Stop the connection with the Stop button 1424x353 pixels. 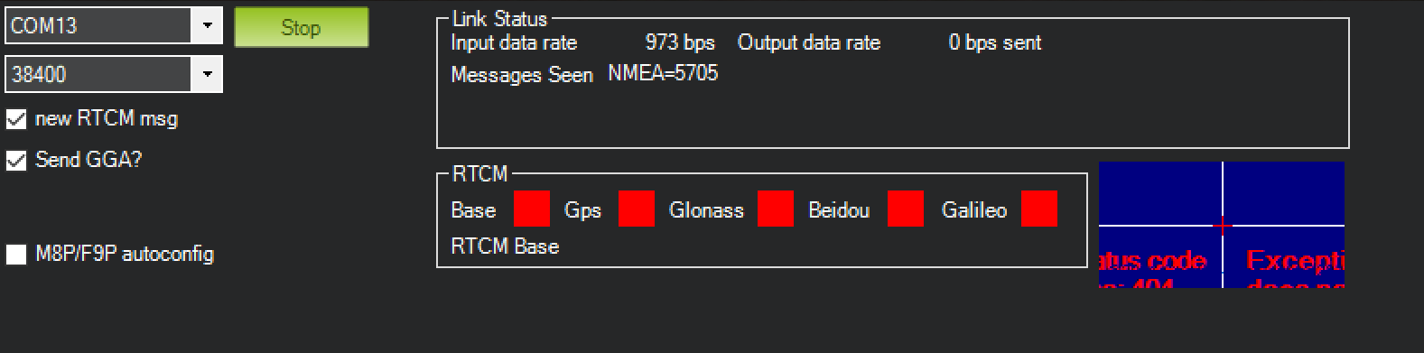[x=302, y=27]
